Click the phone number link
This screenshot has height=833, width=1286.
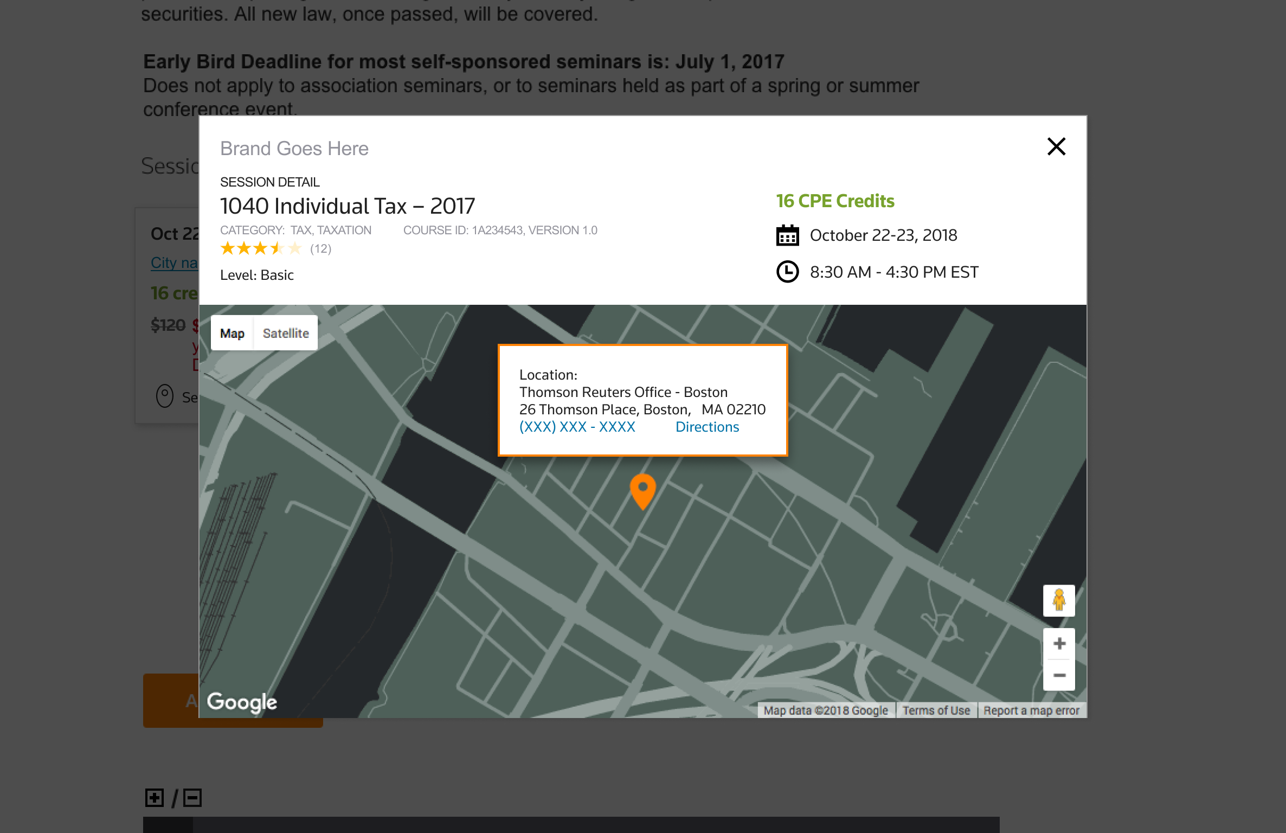pyautogui.click(x=577, y=427)
